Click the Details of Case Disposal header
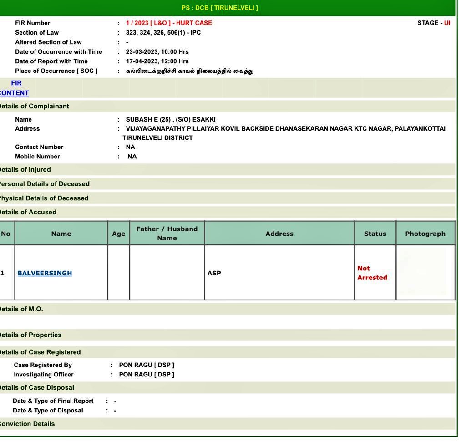Image resolution: width=466 pixels, height=442 pixels. tap(228, 388)
